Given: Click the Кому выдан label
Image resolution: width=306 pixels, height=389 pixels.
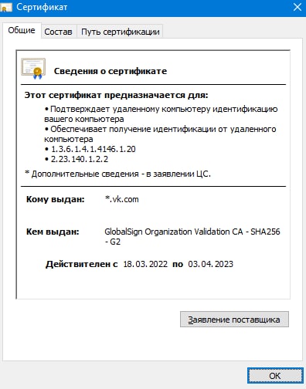Looking at the screenshot, I should pos(56,199).
